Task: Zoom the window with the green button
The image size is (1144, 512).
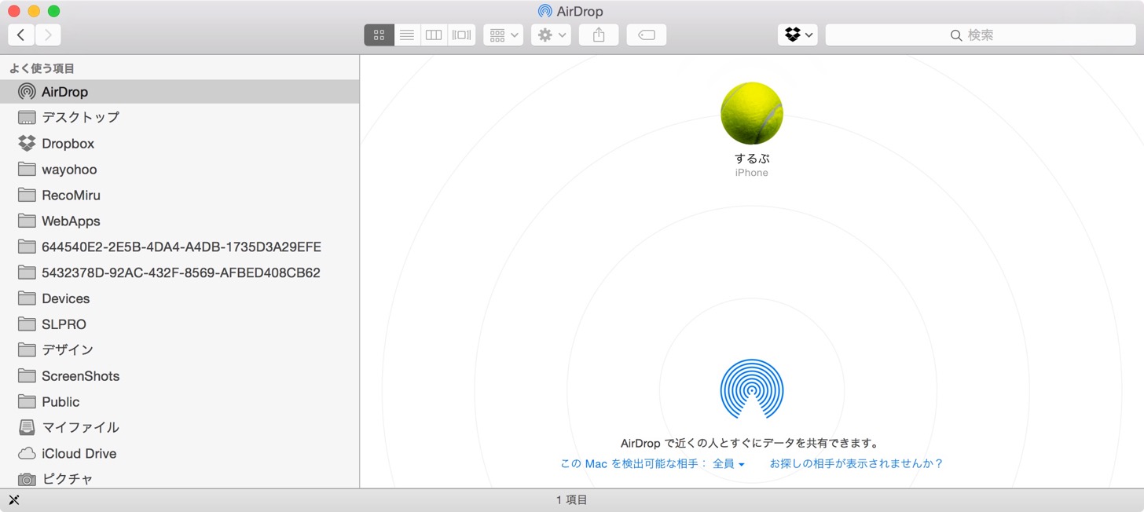Action: click(x=54, y=11)
